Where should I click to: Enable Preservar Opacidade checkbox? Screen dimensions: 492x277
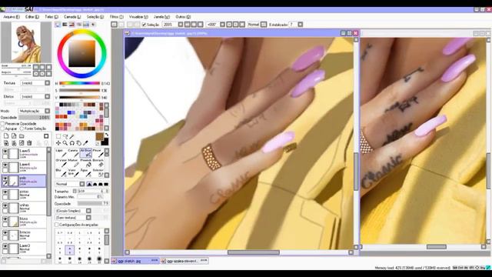(3, 124)
